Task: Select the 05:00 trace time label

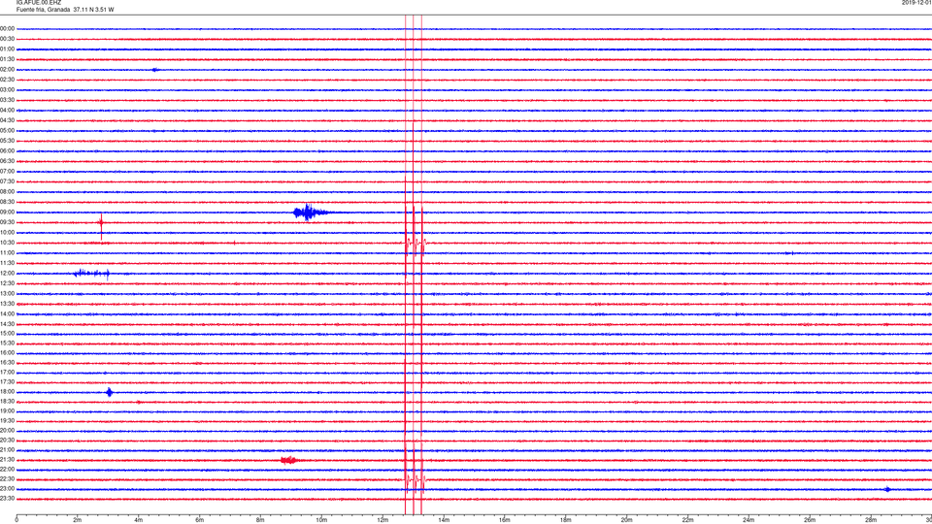Action: coord(8,130)
